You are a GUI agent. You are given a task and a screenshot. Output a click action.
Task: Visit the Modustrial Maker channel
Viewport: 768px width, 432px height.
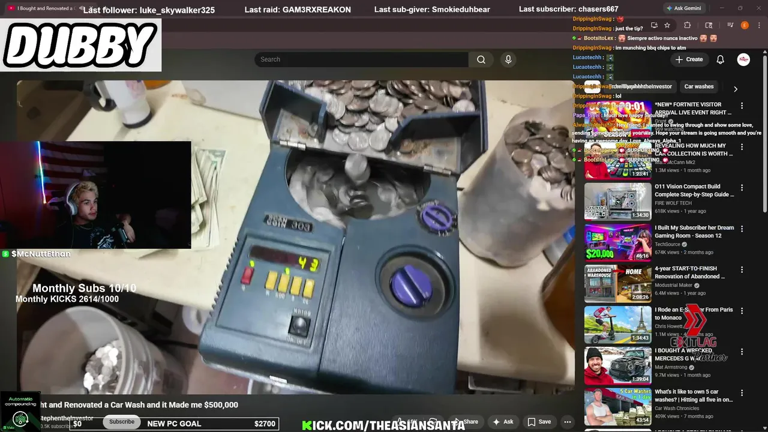pyautogui.click(x=673, y=285)
